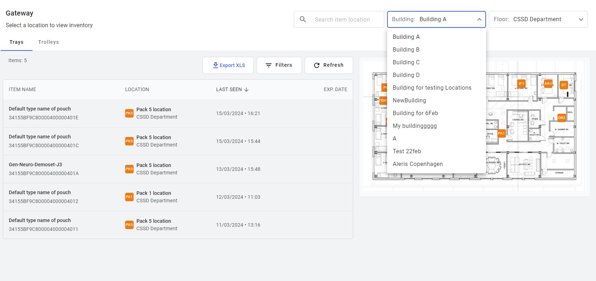Switch to the Trolleys tab
Viewport: 596px width, 281px height.
click(48, 42)
